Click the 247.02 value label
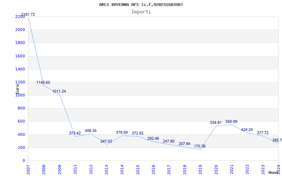This screenshot has height=176, width=282. (106, 141)
